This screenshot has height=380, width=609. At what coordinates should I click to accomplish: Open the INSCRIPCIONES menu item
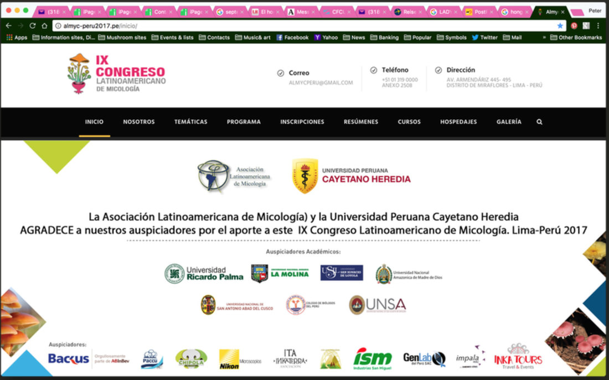(302, 122)
